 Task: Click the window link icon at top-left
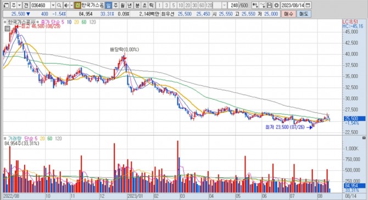pyautogui.click(x=7, y=5)
